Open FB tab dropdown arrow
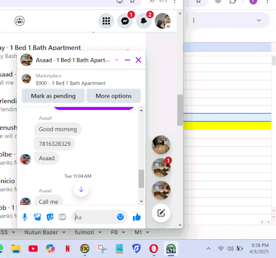276x258 pixels. coord(124,233)
